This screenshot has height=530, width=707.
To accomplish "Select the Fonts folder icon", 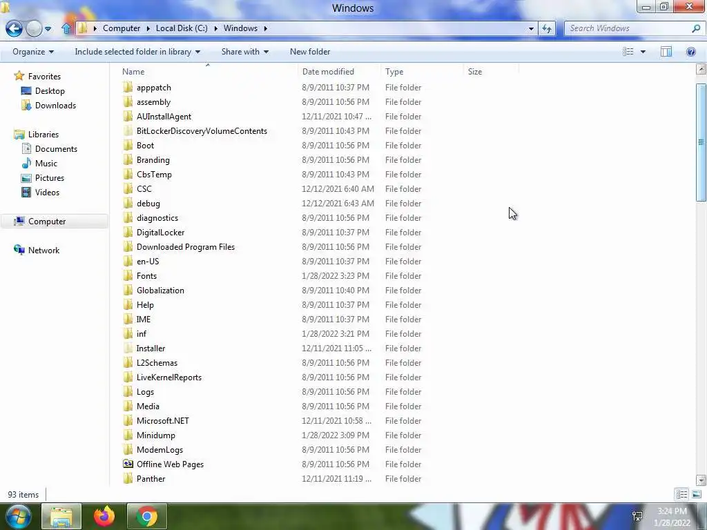I will pyautogui.click(x=128, y=275).
